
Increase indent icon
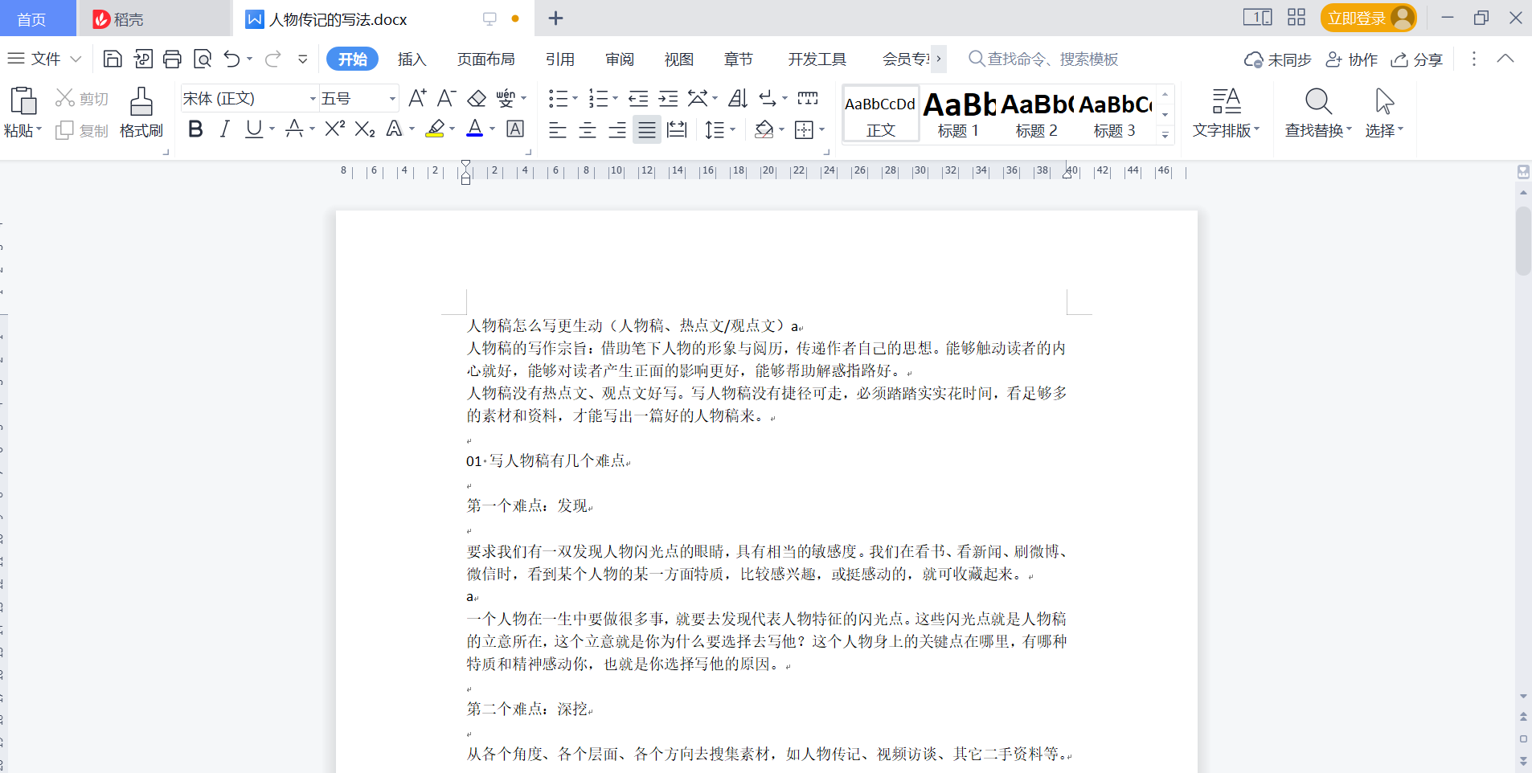668,98
